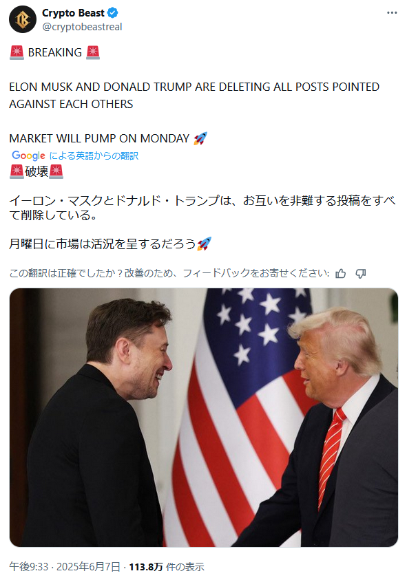Click the siren emoji before BREAKING
The image size is (407, 580).
(17, 52)
